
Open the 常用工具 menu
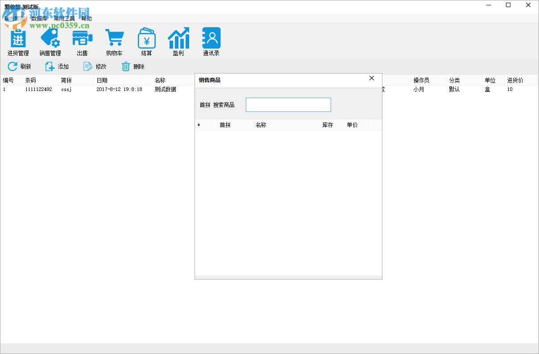(x=63, y=18)
